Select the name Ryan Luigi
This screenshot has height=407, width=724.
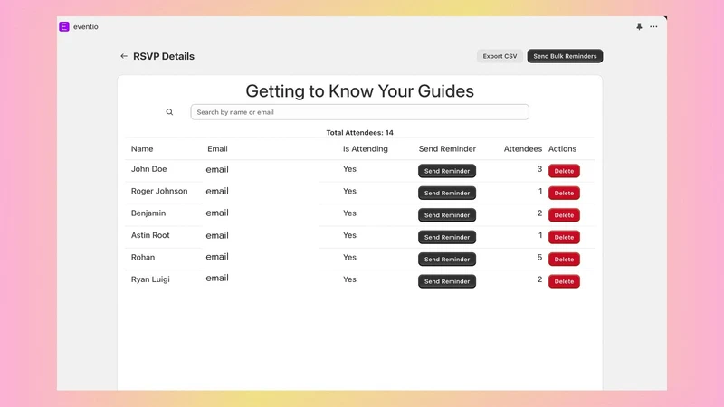tap(150, 279)
